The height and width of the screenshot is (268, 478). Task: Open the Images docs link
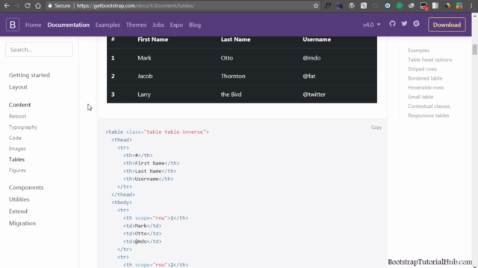pyautogui.click(x=17, y=149)
